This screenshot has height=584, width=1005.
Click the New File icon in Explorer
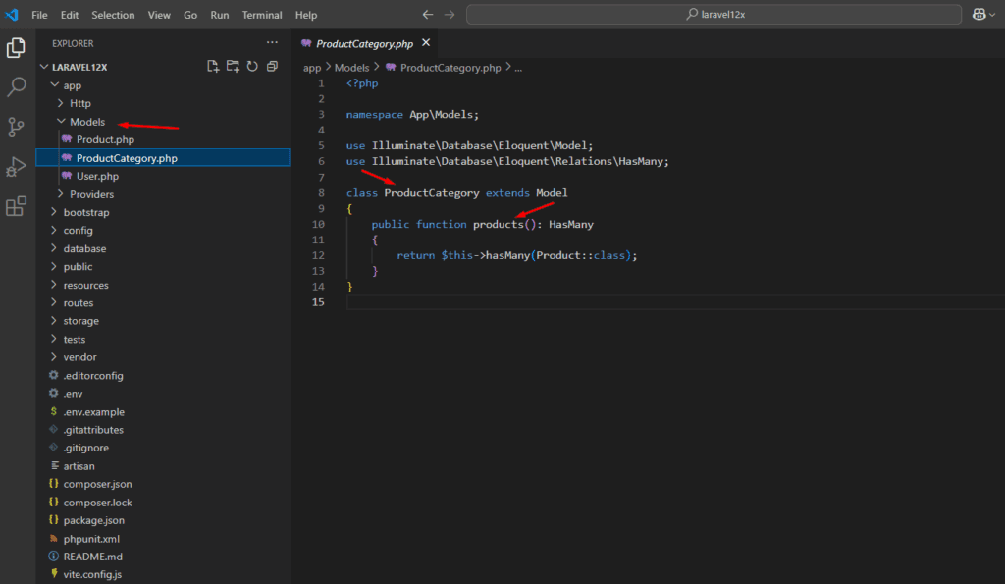tap(213, 67)
